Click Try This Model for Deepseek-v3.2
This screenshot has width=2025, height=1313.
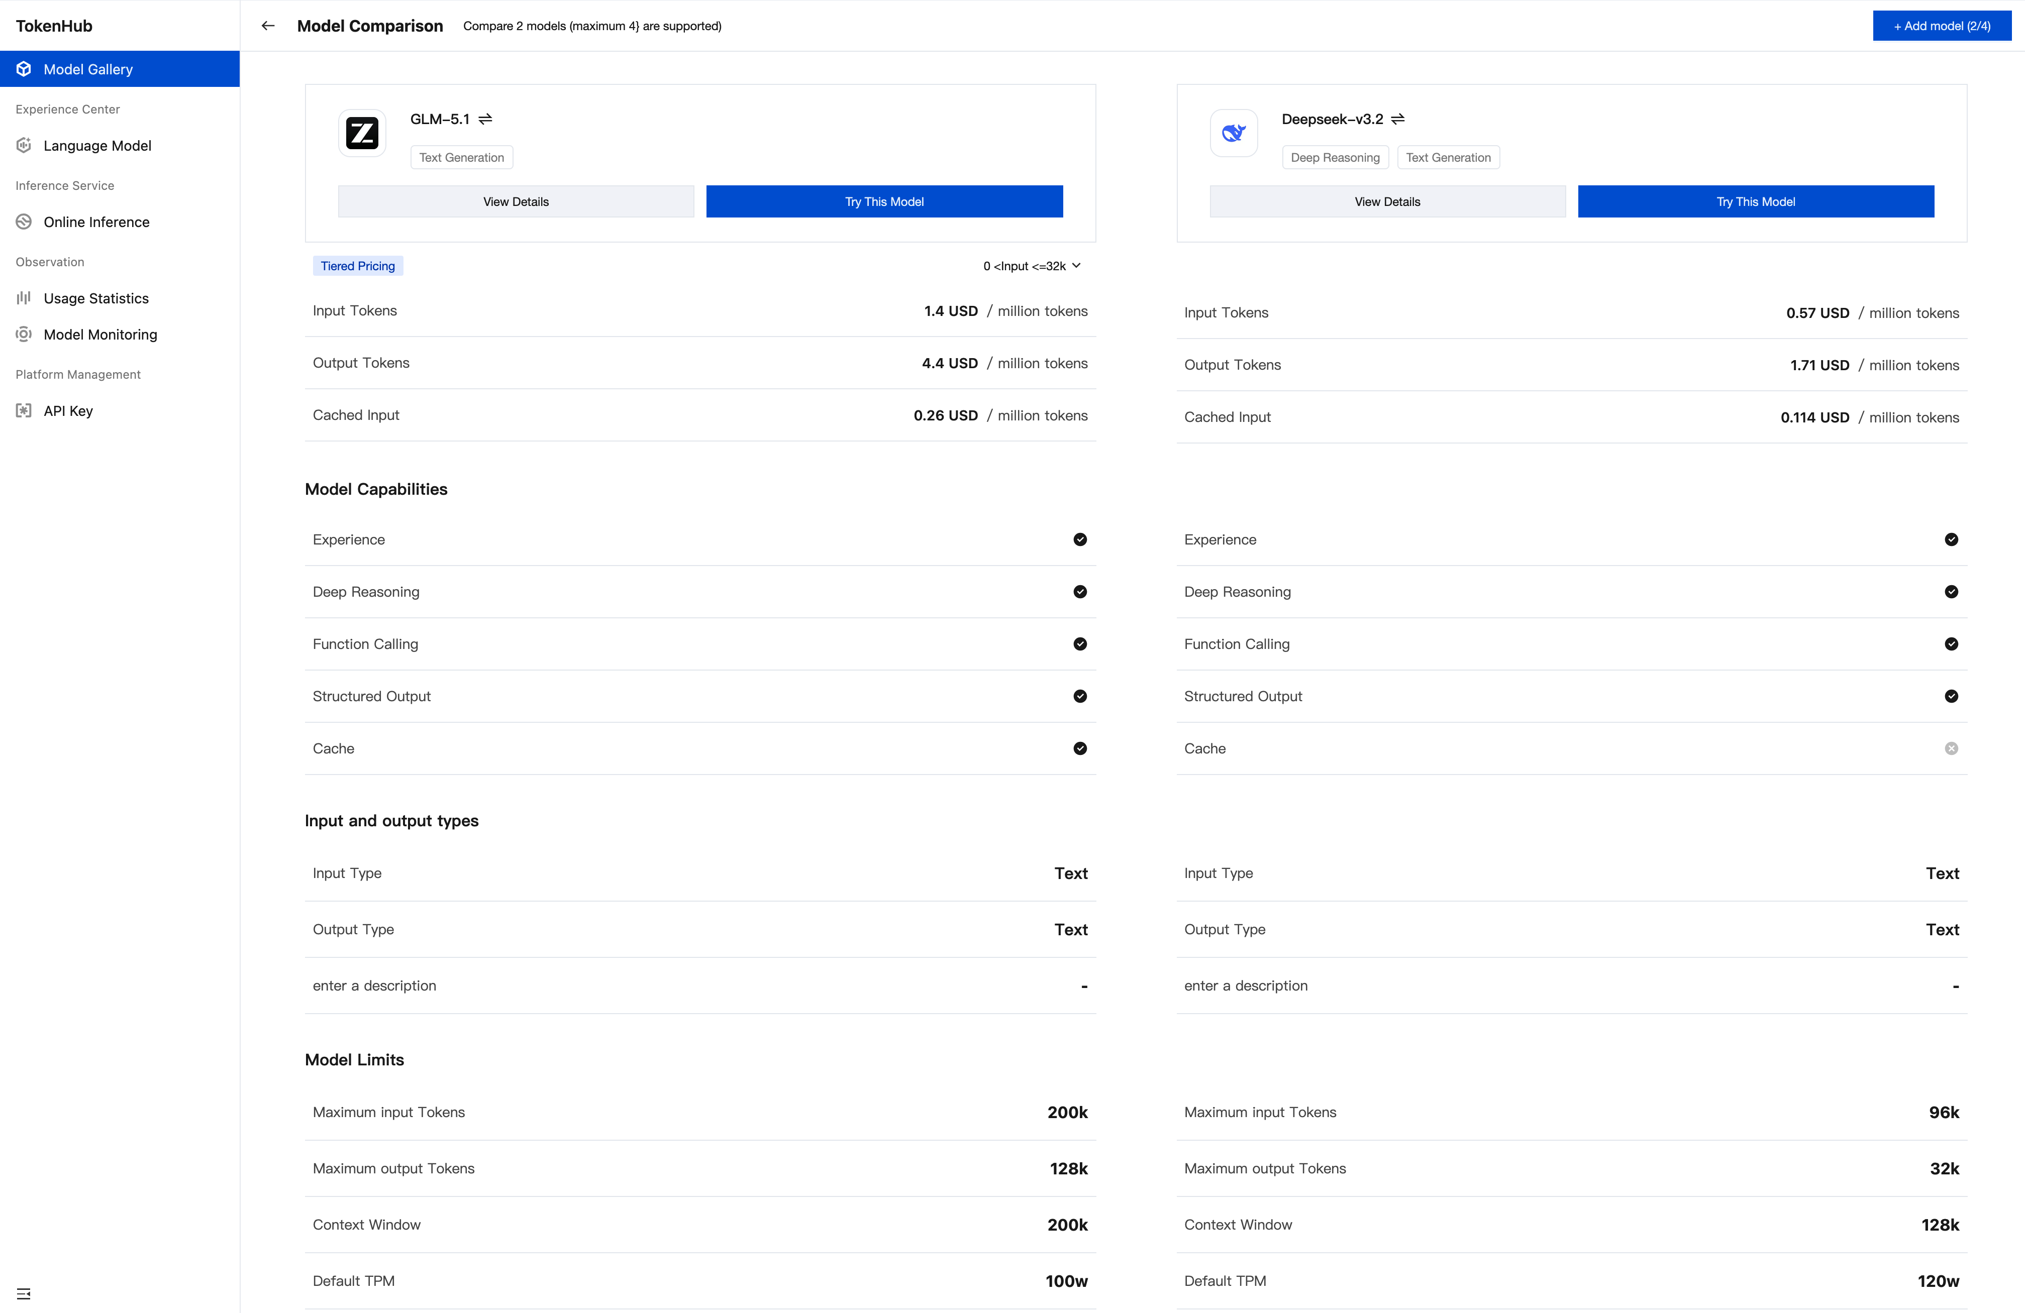[1755, 201]
